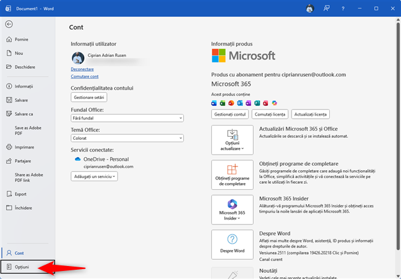This screenshot has height=279, width=401.
Task: Click the Deconectare link
Action: point(82,69)
